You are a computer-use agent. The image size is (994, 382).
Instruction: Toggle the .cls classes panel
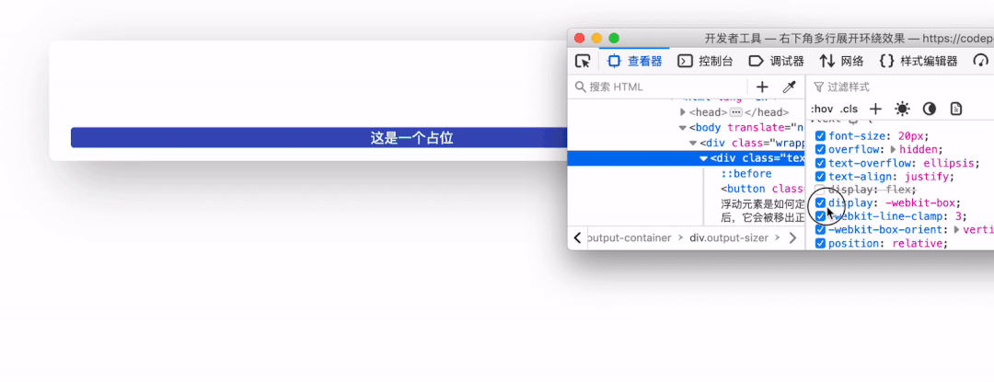849,109
